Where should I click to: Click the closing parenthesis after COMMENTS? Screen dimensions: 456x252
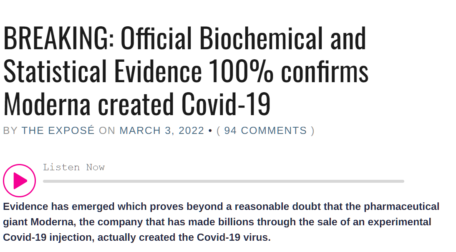pyautogui.click(x=312, y=131)
